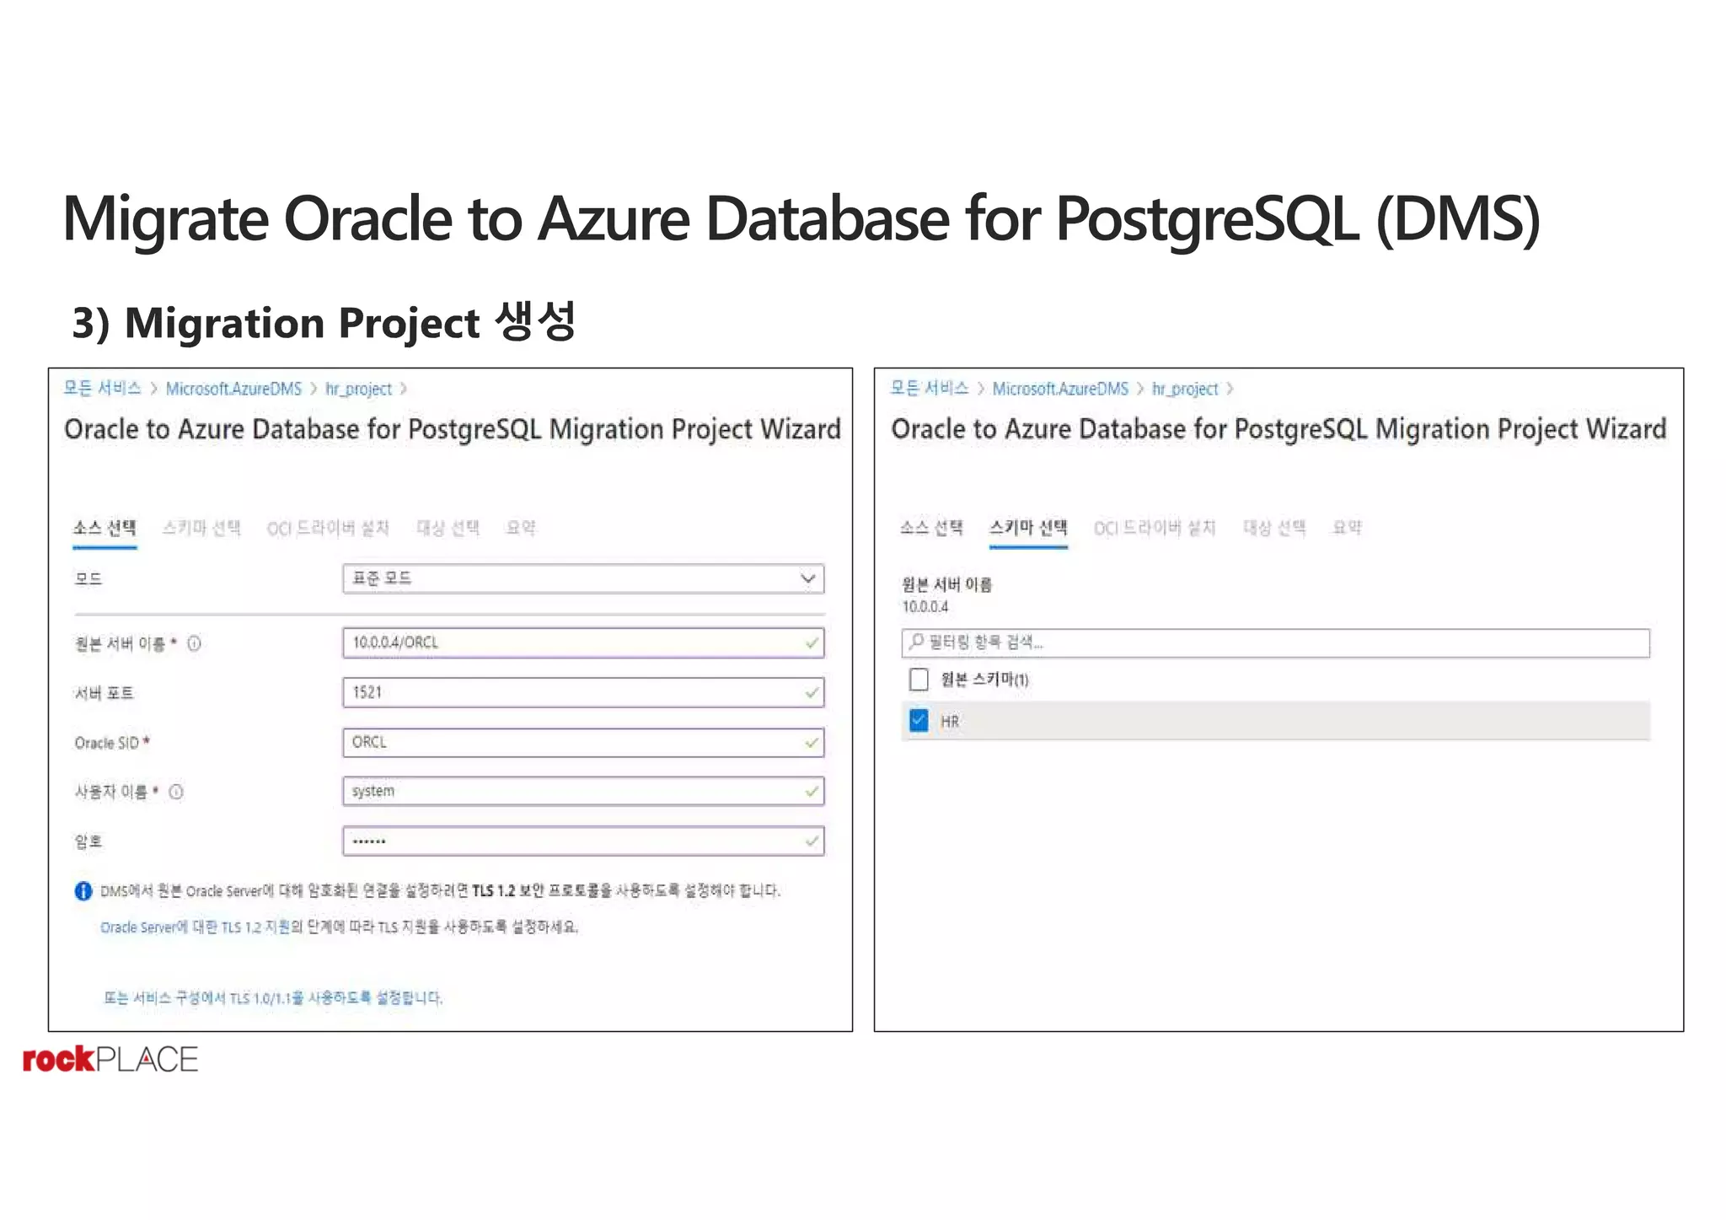Open 모든 서비스 breadcrumb in left panel

coord(103,389)
